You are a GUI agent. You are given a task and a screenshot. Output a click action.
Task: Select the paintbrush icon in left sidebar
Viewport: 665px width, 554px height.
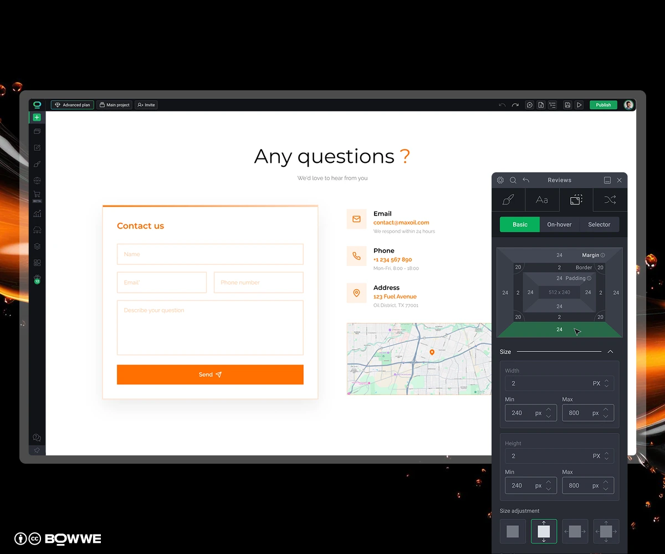[37, 164]
